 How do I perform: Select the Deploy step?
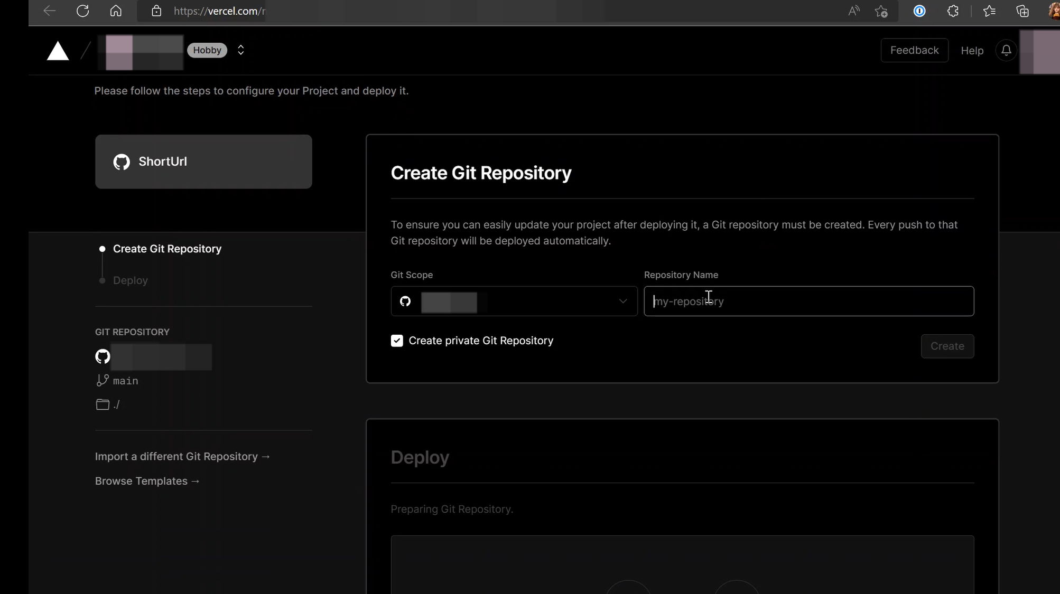coord(131,280)
